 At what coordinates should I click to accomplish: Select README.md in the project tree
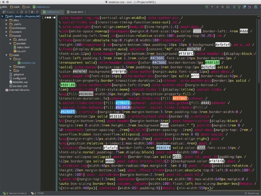pyautogui.click(x=20, y=82)
